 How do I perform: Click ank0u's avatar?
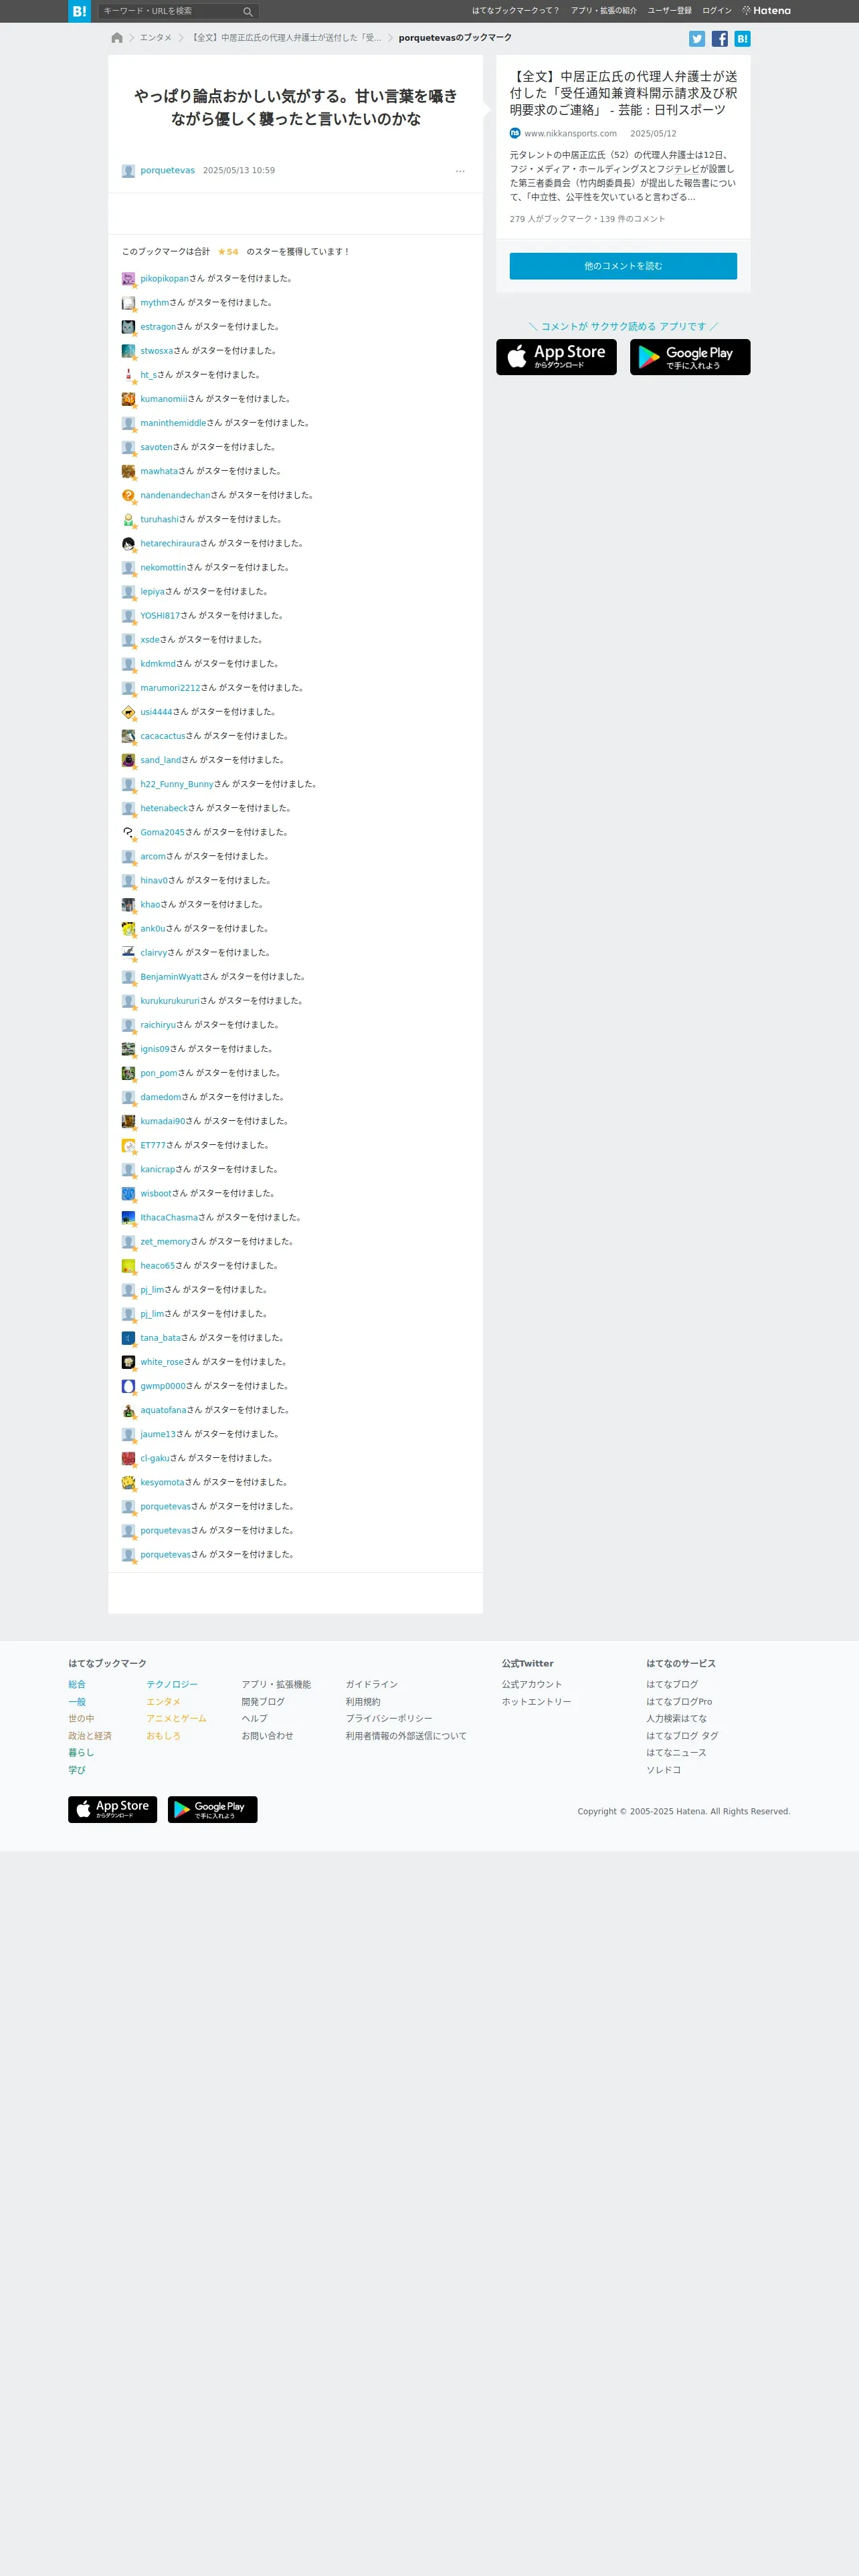click(x=128, y=929)
